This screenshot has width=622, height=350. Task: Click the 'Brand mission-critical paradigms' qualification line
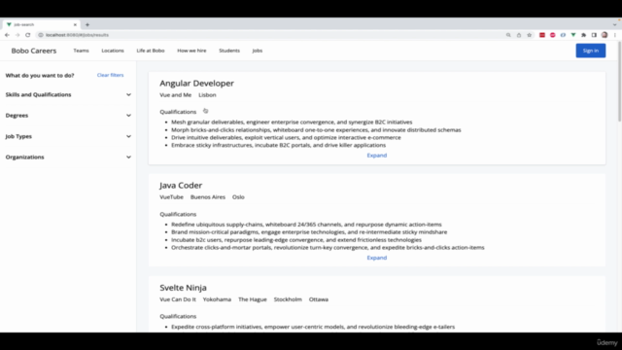[x=309, y=232]
